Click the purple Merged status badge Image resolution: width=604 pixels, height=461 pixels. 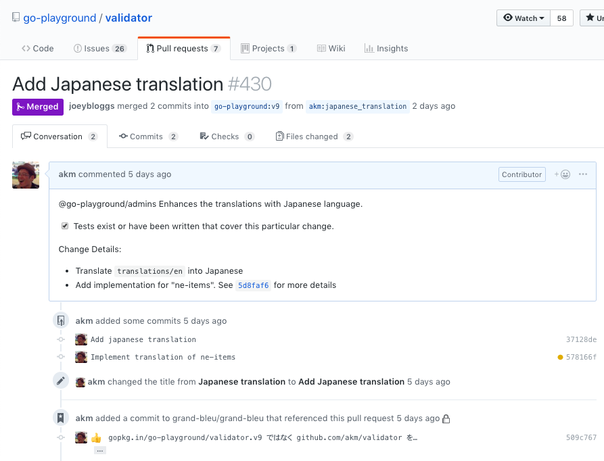[x=38, y=107]
